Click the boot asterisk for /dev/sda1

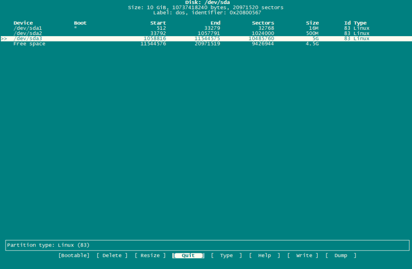point(75,28)
